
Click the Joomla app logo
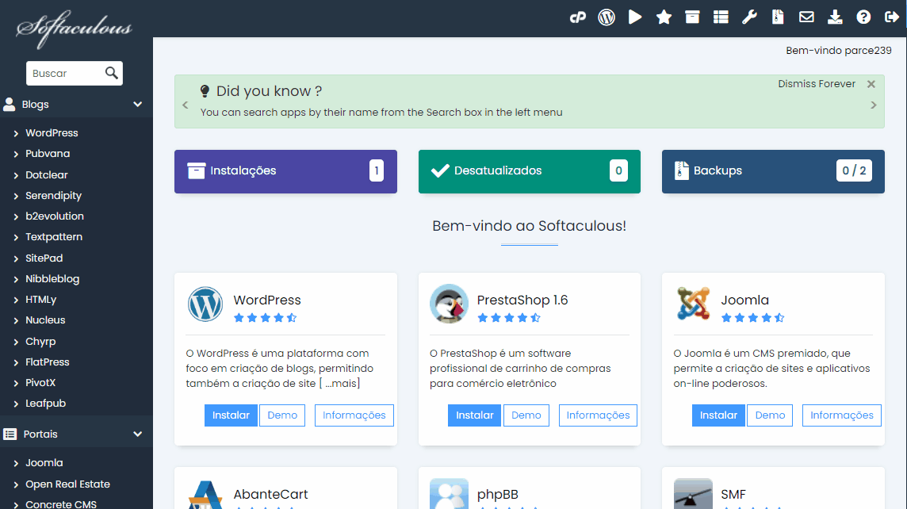[x=693, y=304]
